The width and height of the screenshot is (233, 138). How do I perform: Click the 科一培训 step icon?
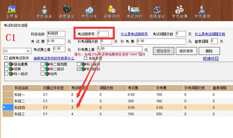point(11,74)
